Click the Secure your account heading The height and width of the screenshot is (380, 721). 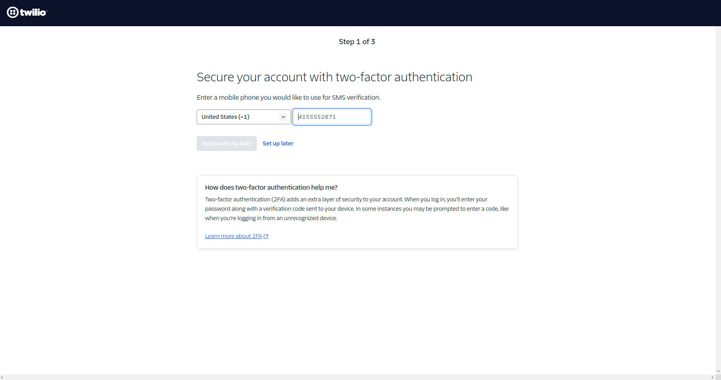[x=334, y=77]
